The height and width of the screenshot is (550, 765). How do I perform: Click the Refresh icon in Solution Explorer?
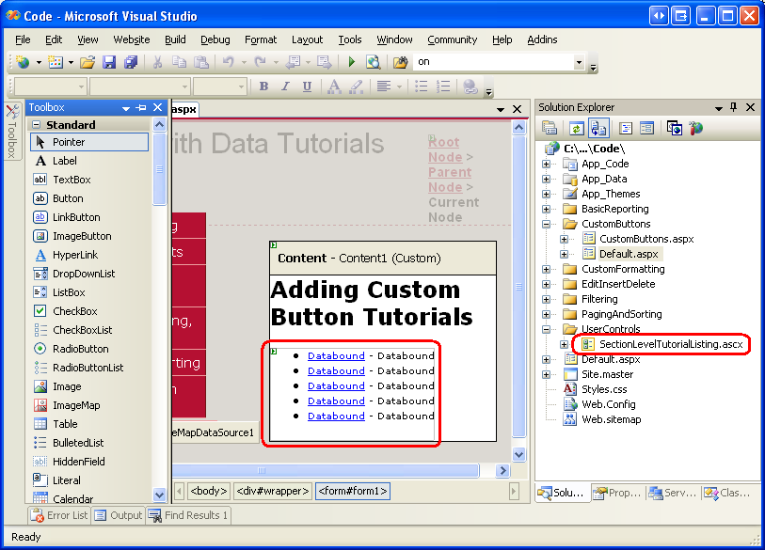click(575, 129)
